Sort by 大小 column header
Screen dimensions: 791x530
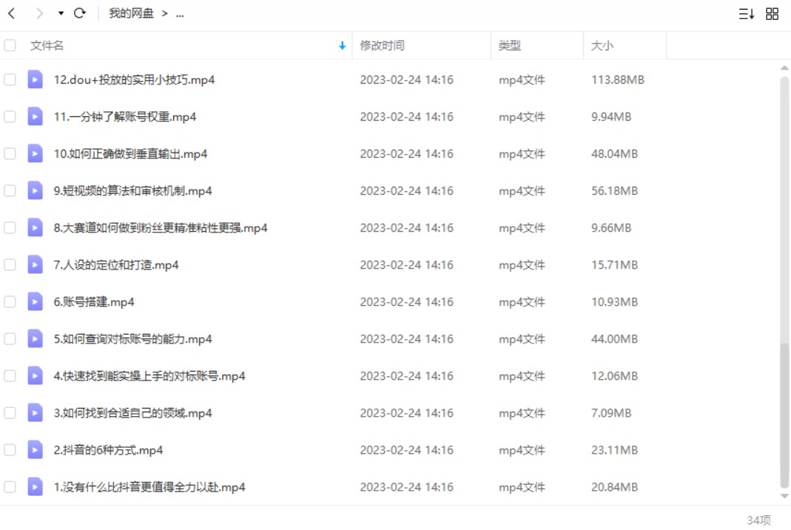pos(602,45)
